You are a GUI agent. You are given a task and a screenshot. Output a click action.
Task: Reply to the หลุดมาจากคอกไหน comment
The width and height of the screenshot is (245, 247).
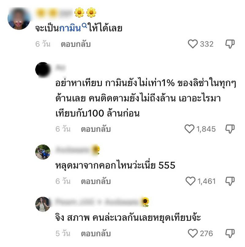(x=96, y=181)
